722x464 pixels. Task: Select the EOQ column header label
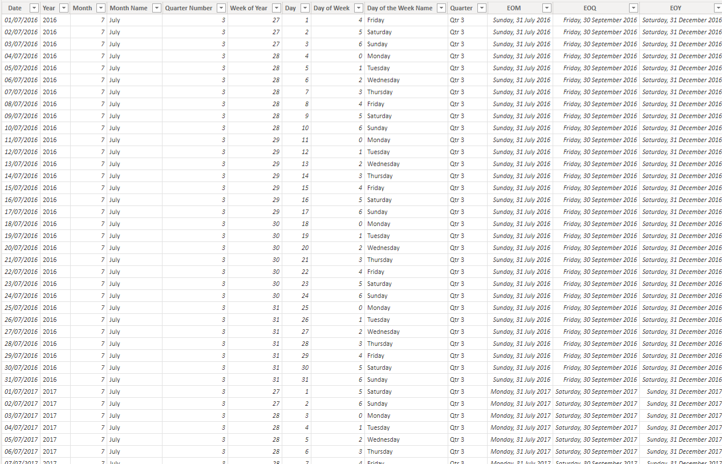coord(590,8)
